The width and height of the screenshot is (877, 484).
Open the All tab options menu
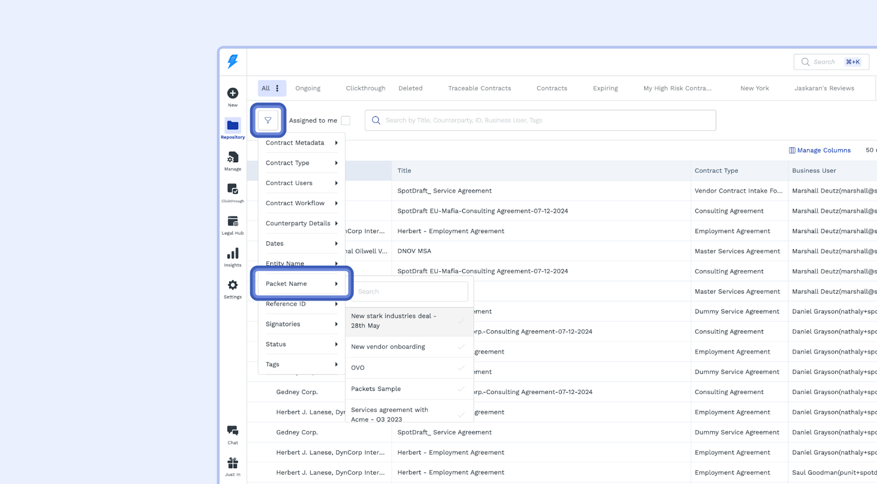click(277, 88)
